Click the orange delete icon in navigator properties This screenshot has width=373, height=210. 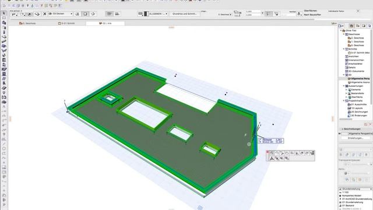[x=370, y=124]
